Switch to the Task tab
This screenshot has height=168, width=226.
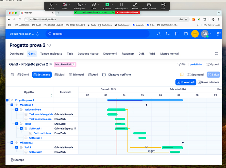click(x=70, y=54)
